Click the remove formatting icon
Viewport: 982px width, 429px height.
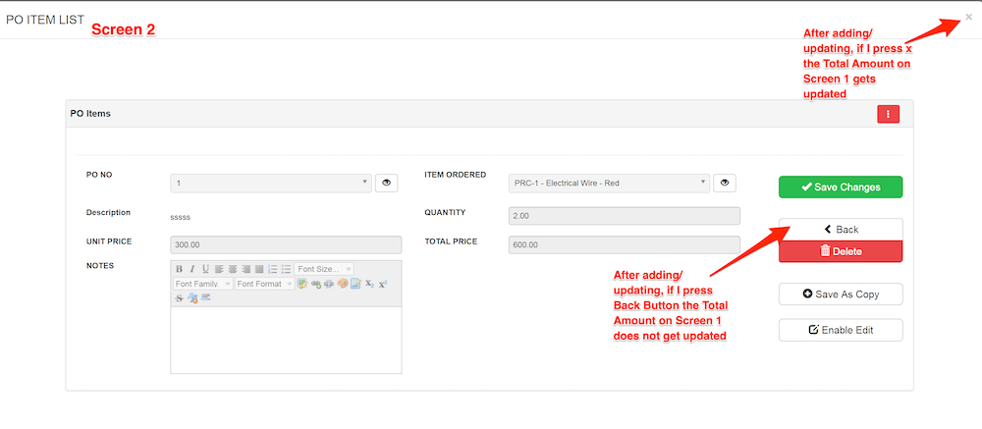tap(192, 298)
